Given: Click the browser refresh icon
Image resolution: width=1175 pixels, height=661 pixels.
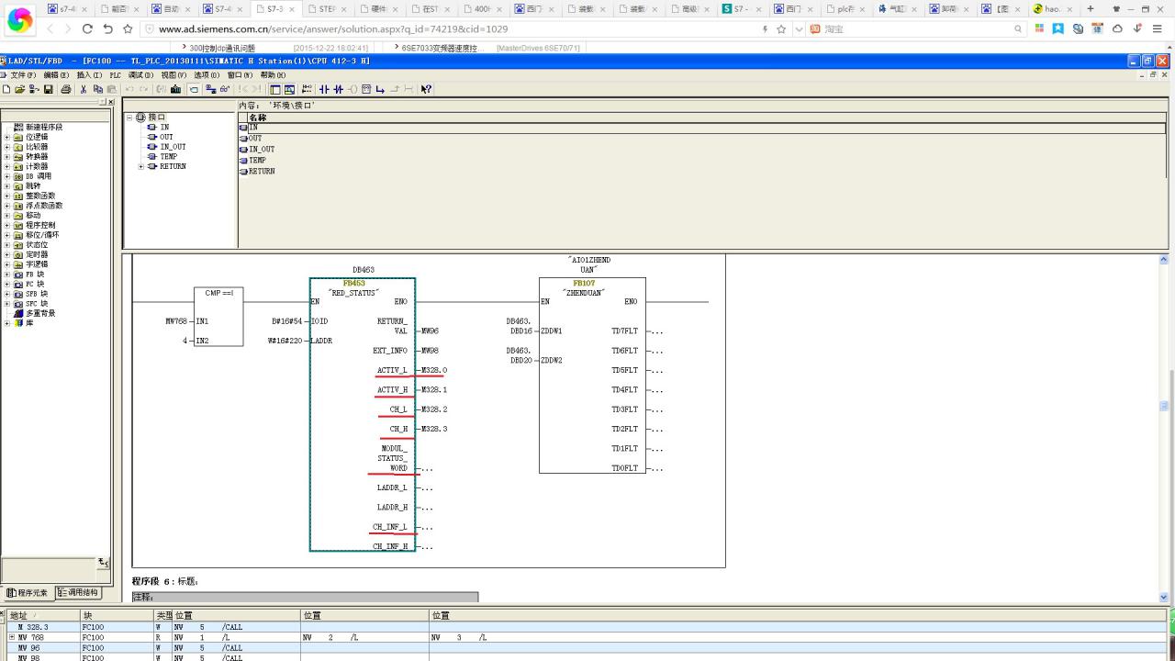Looking at the screenshot, I should point(87,28).
